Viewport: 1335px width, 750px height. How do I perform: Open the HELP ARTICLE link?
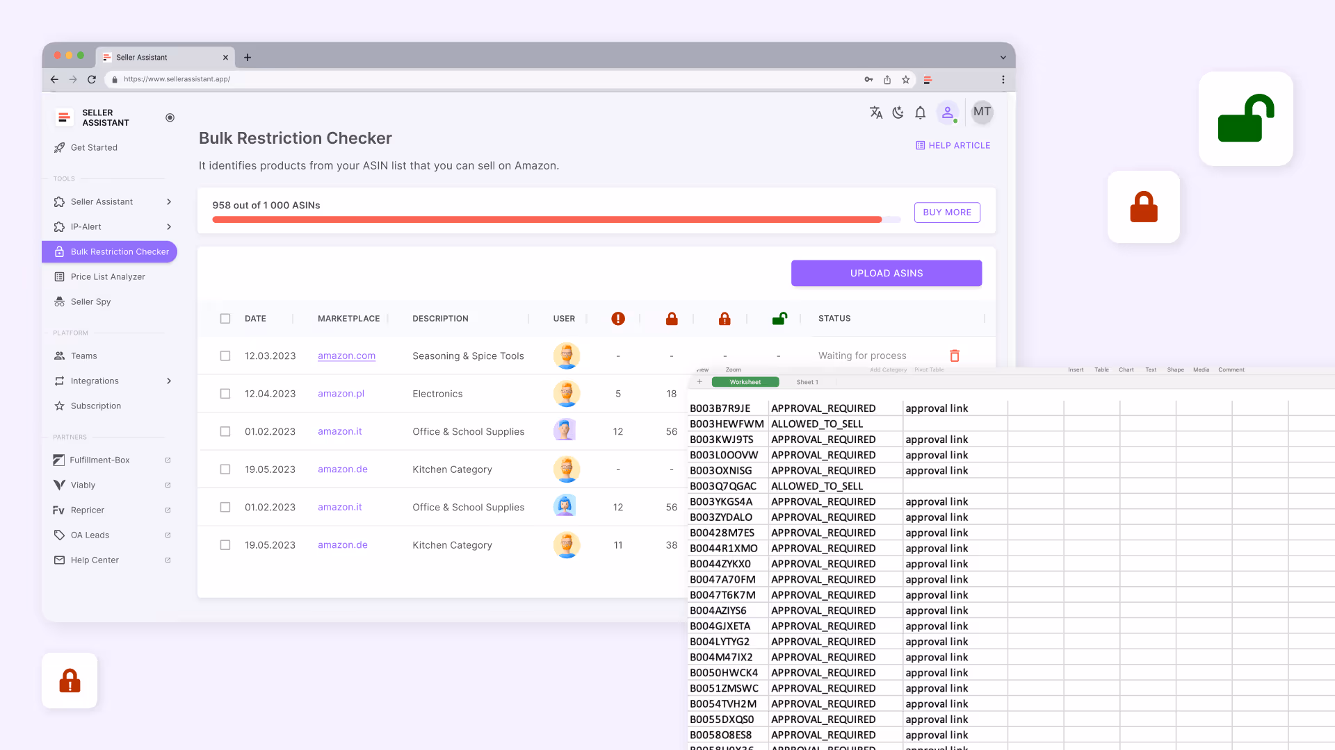click(x=953, y=145)
